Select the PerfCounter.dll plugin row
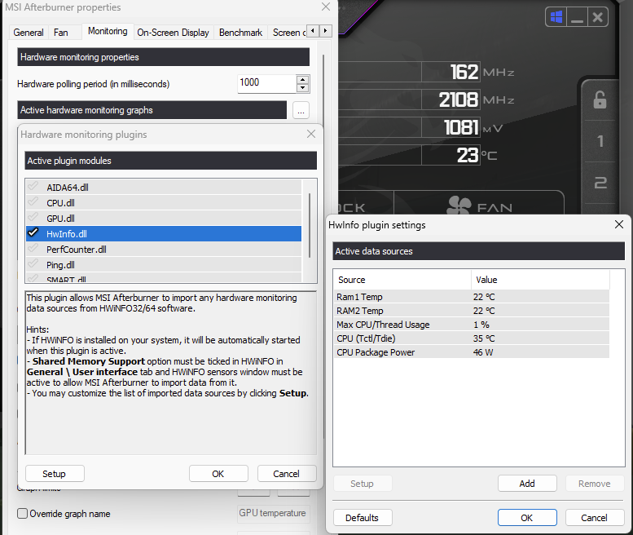The height and width of the screenshot is (535, 633). click(x=164, y=250)
